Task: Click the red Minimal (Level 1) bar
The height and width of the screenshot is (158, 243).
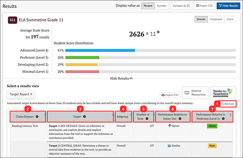Action: coord(82,71)
